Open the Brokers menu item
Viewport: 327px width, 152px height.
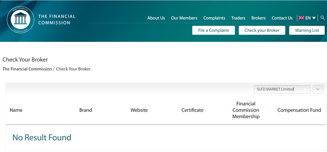[x=258, y=18]
